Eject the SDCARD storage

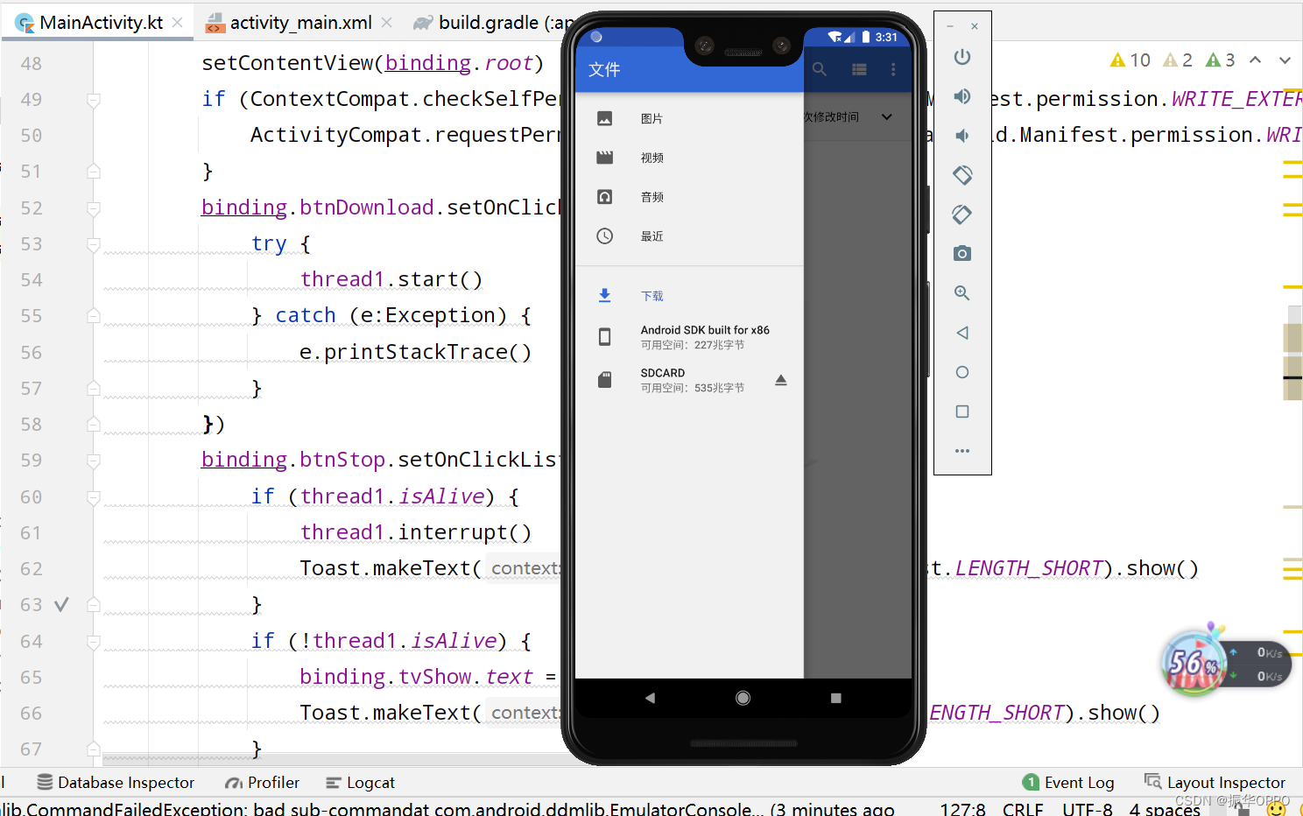[x=781, y=380]
